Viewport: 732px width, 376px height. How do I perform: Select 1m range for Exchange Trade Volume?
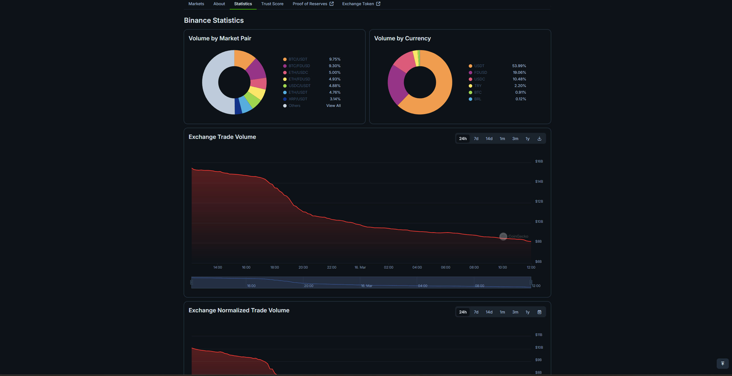click(x=502, y=139)
